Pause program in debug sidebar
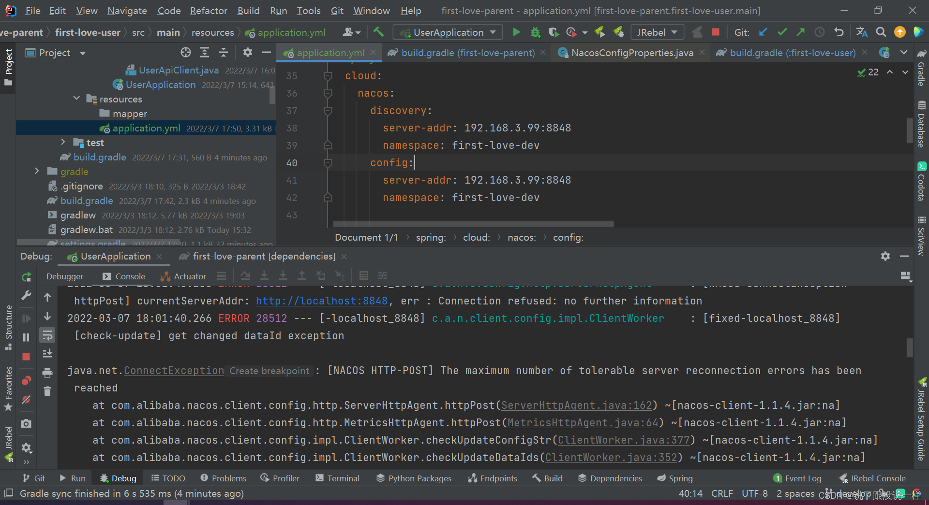This screenshot has width=929, height=505. 26,337
